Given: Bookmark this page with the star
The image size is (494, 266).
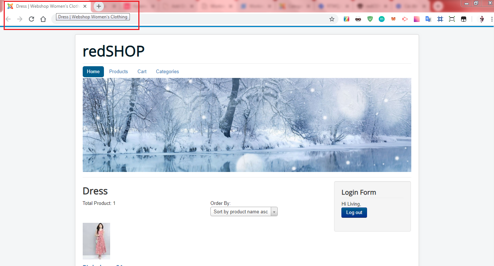Looking at the screenshot, I should [x=332, y=19].
